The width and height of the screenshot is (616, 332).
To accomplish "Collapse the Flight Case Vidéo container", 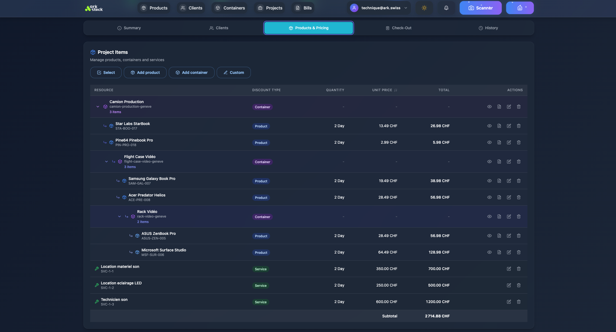I will pyautogui.click(x=106, y=162).
